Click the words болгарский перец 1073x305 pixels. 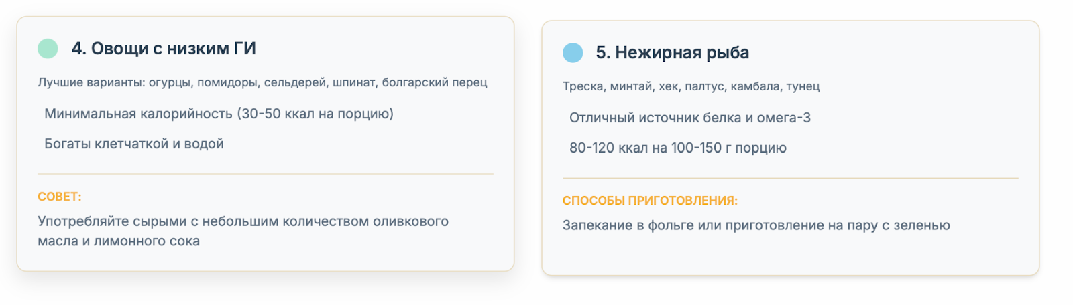435,82
